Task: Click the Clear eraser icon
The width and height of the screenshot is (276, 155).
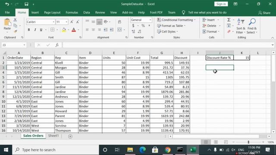Action: (229, 31)
